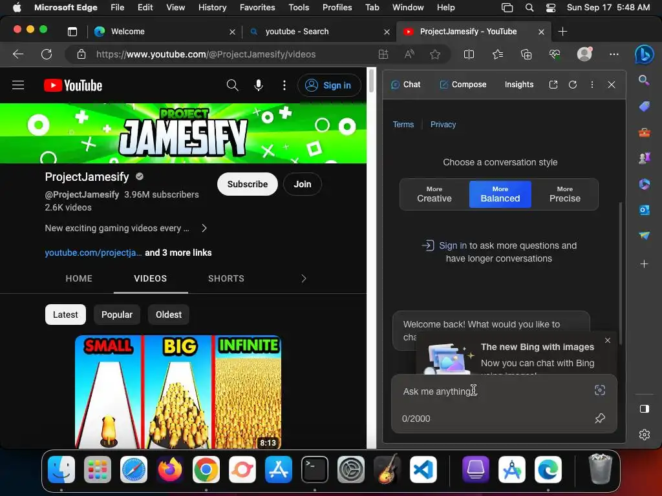Open the Outlook sidebar icon
Screen dimensions: 662x496
tap(645, 210)
